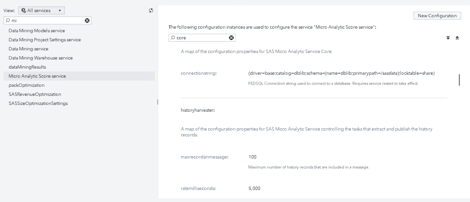Collapse all configuration instances

click(457, 38)
